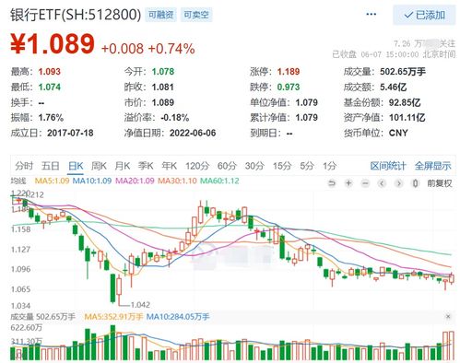Click the 振幅 value 1.76%
The width and height of the screenshot is (460, 363).
coord(51,117)
